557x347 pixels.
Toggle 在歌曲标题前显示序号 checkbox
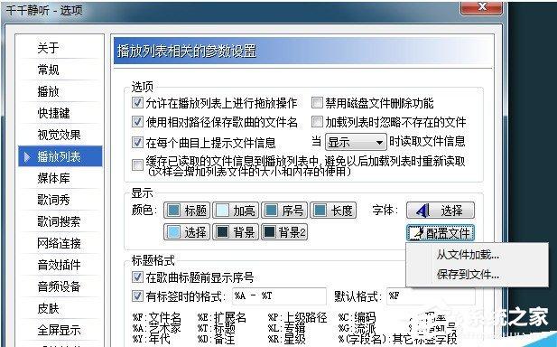coord(137,277)
